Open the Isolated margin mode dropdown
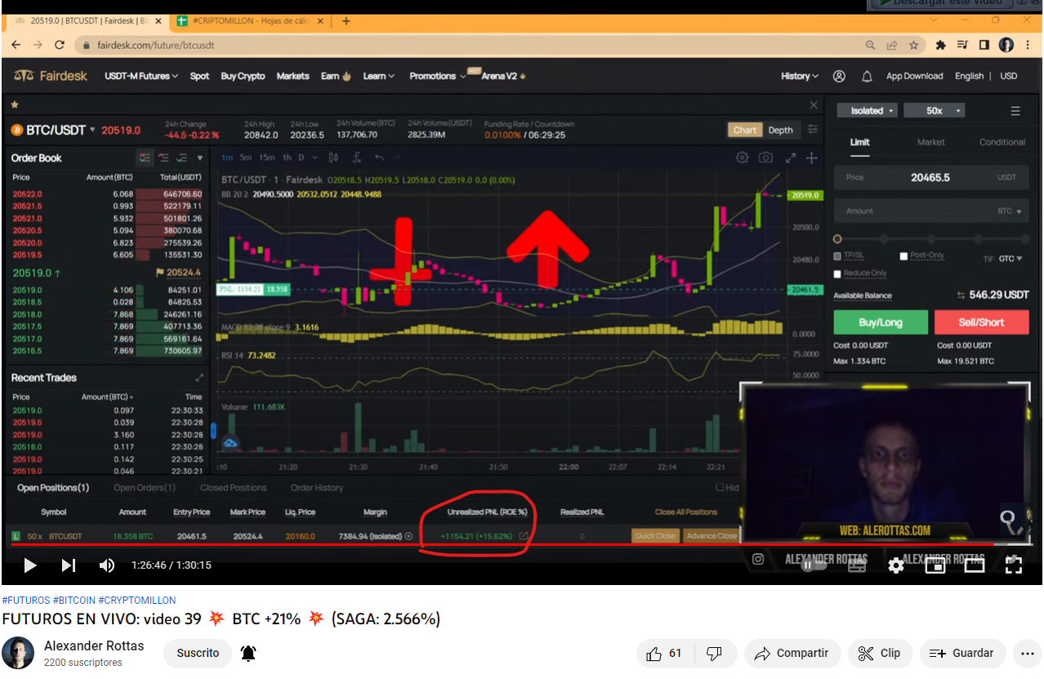This screenshot has height=679, width=1044. click(x=867, y=110)
